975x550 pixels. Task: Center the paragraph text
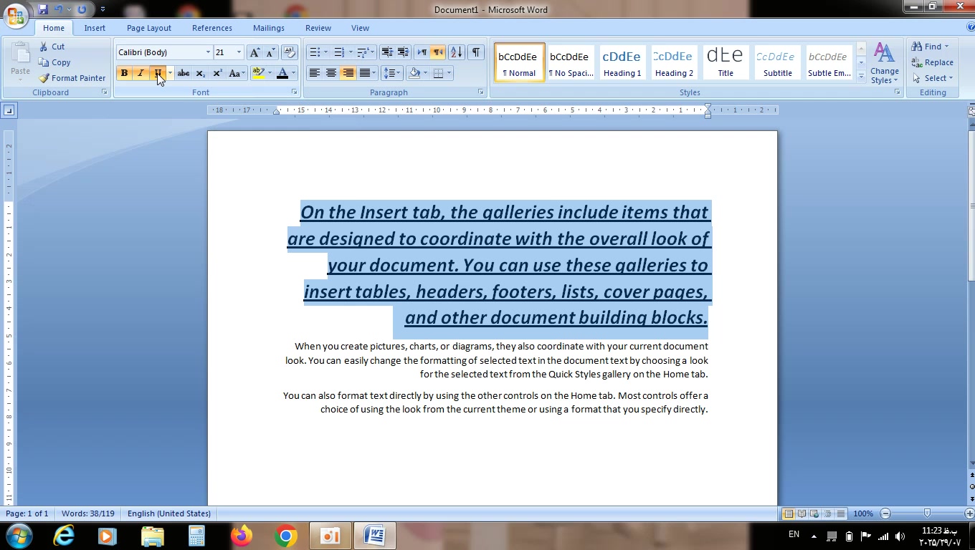coord(330,73)
